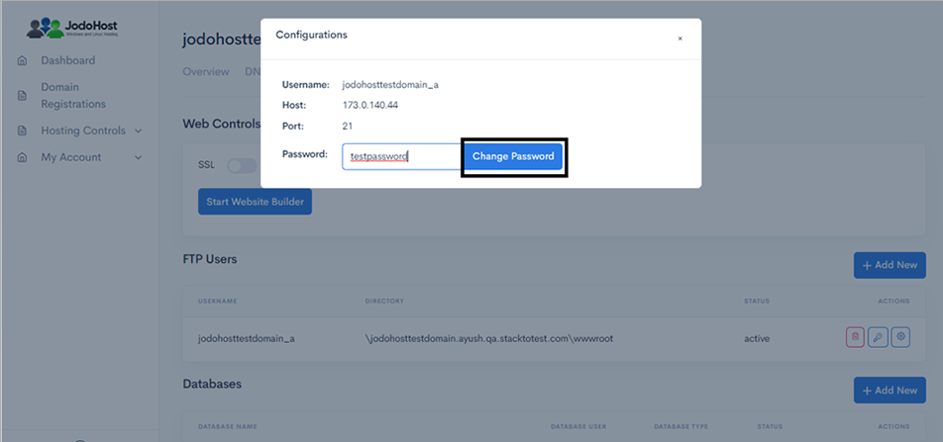Image resolution: width=943 pixels, height=442 pixels.
Task: Click the Dashboard home icon
Action: (22, 60)
